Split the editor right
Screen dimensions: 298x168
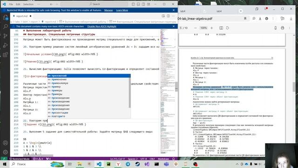169,16
